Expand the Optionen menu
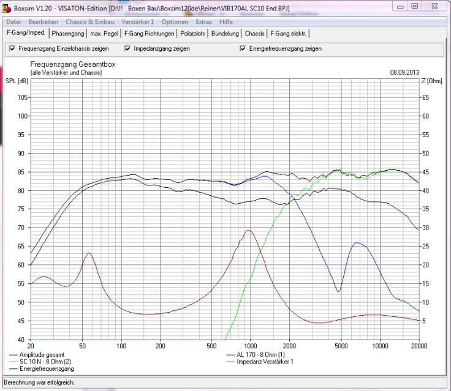Screen dimensions: 451x391 coord(175,22)
